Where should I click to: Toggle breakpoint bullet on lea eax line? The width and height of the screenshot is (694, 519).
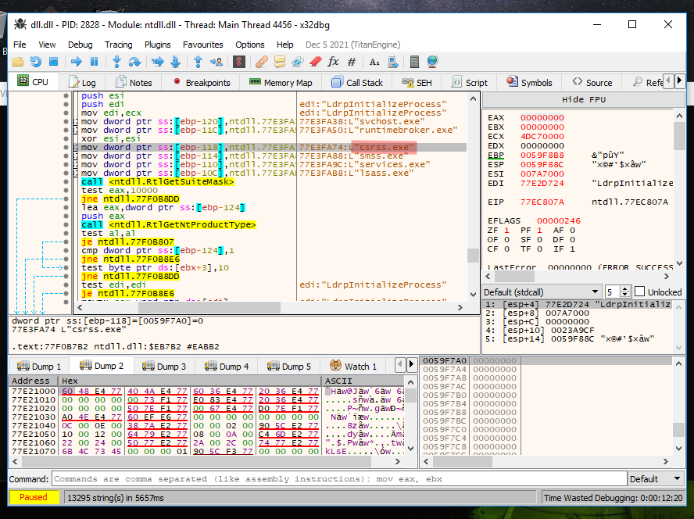click(66, 208)
